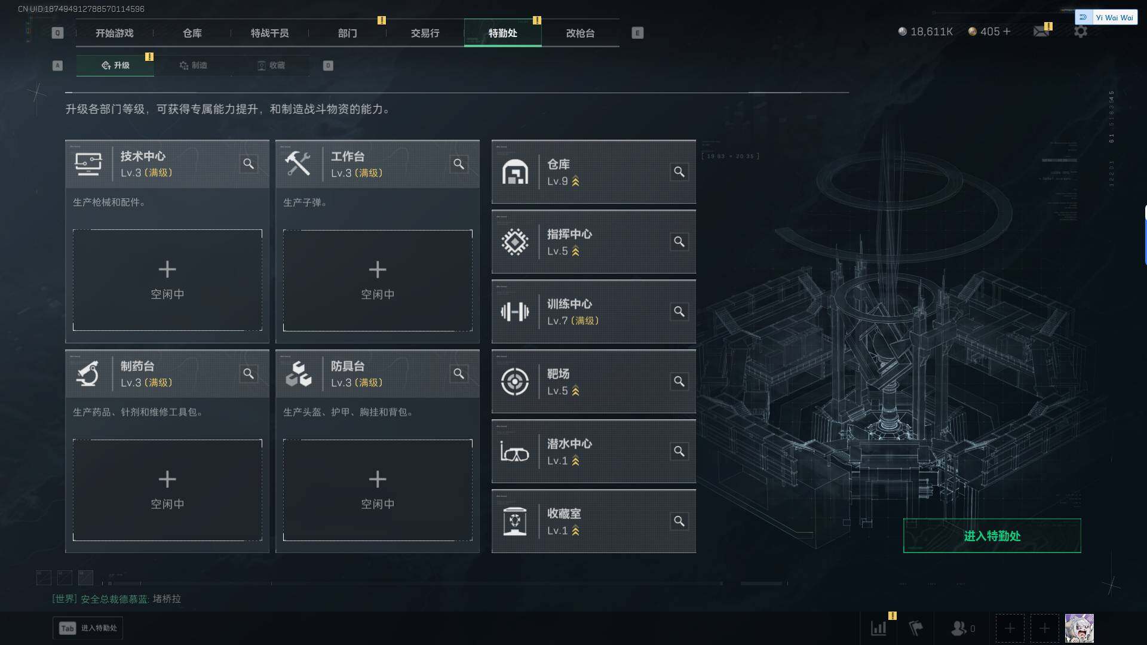The image size is (1147, 645).
Task: Click the player avatar thumbnail
Action: pyautogui.click(x=1079, y=628)
